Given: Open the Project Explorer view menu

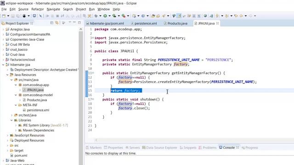Looking at the screenshot, I should (x=70, y=22).
